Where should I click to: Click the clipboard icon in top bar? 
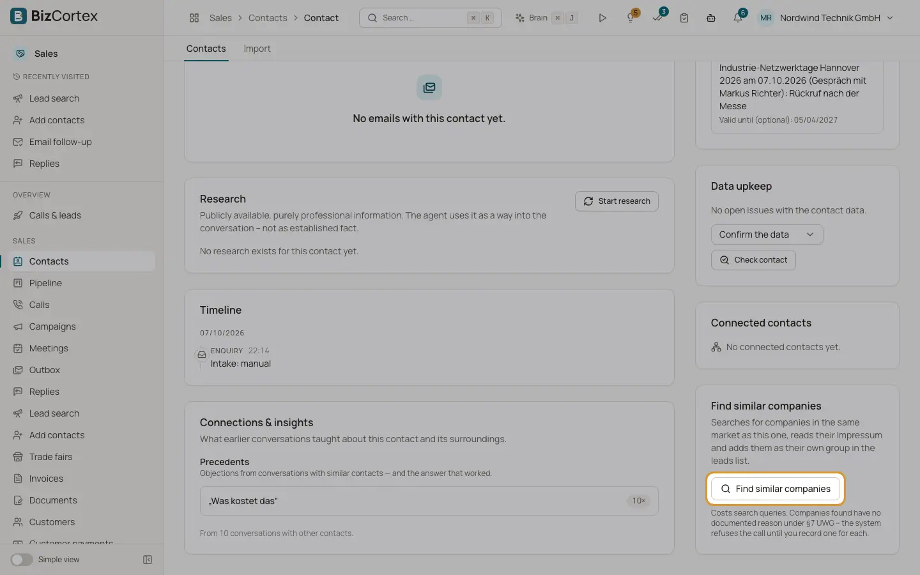684,18
